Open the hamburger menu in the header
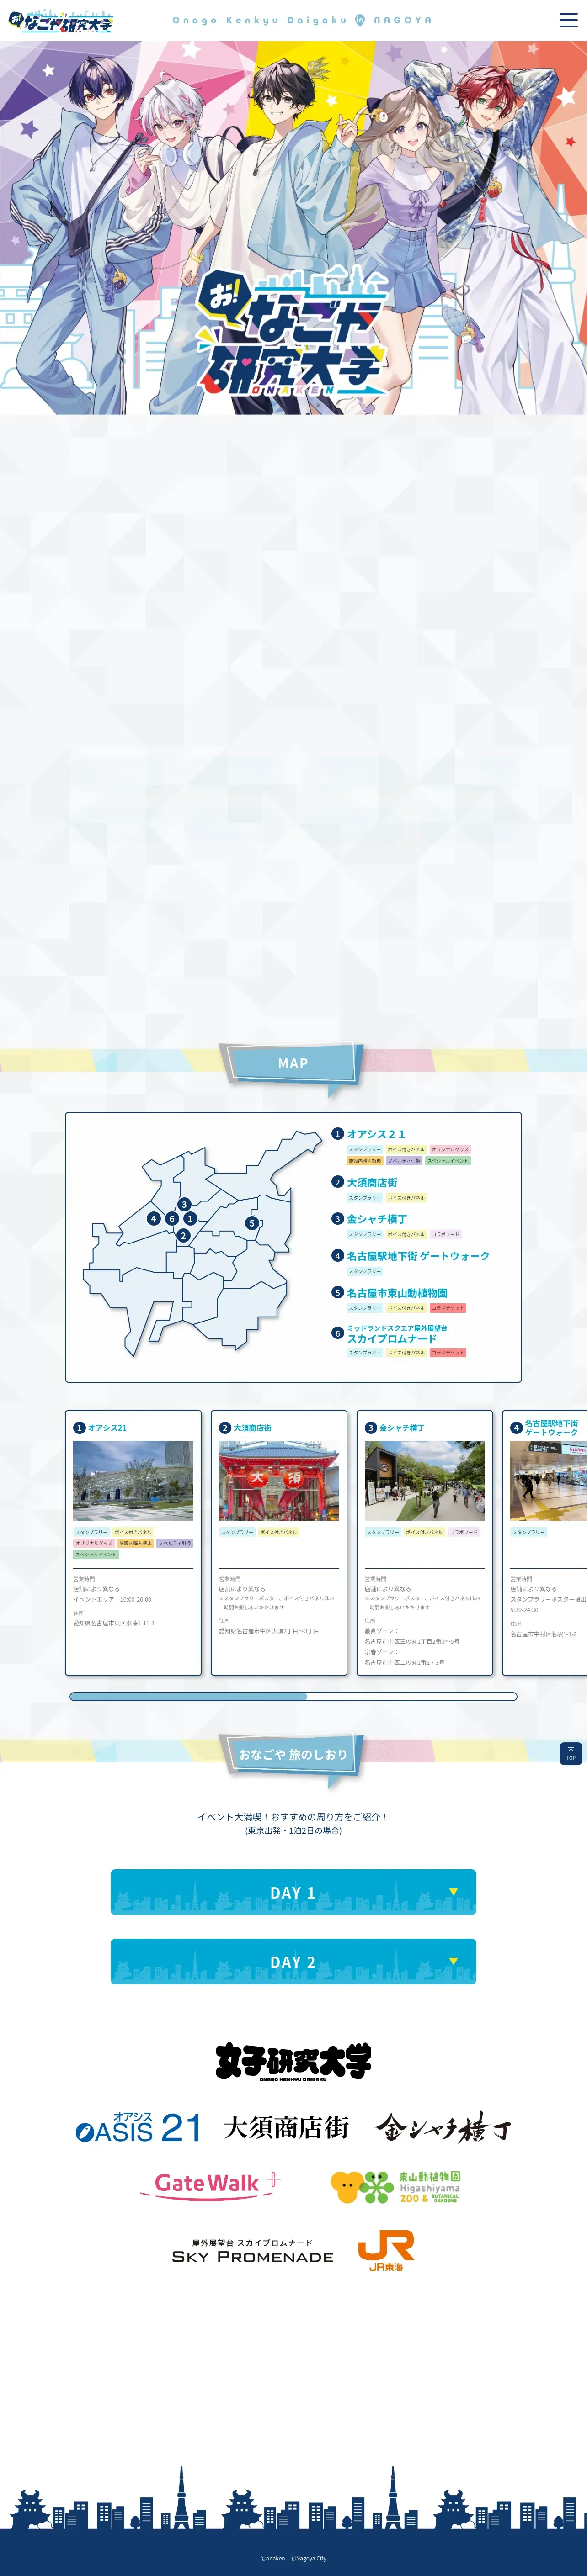This screenshot has width=587, height=2576. (567, 20)
